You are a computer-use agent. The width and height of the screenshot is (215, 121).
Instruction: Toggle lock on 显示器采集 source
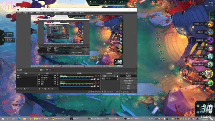(58, 78)
